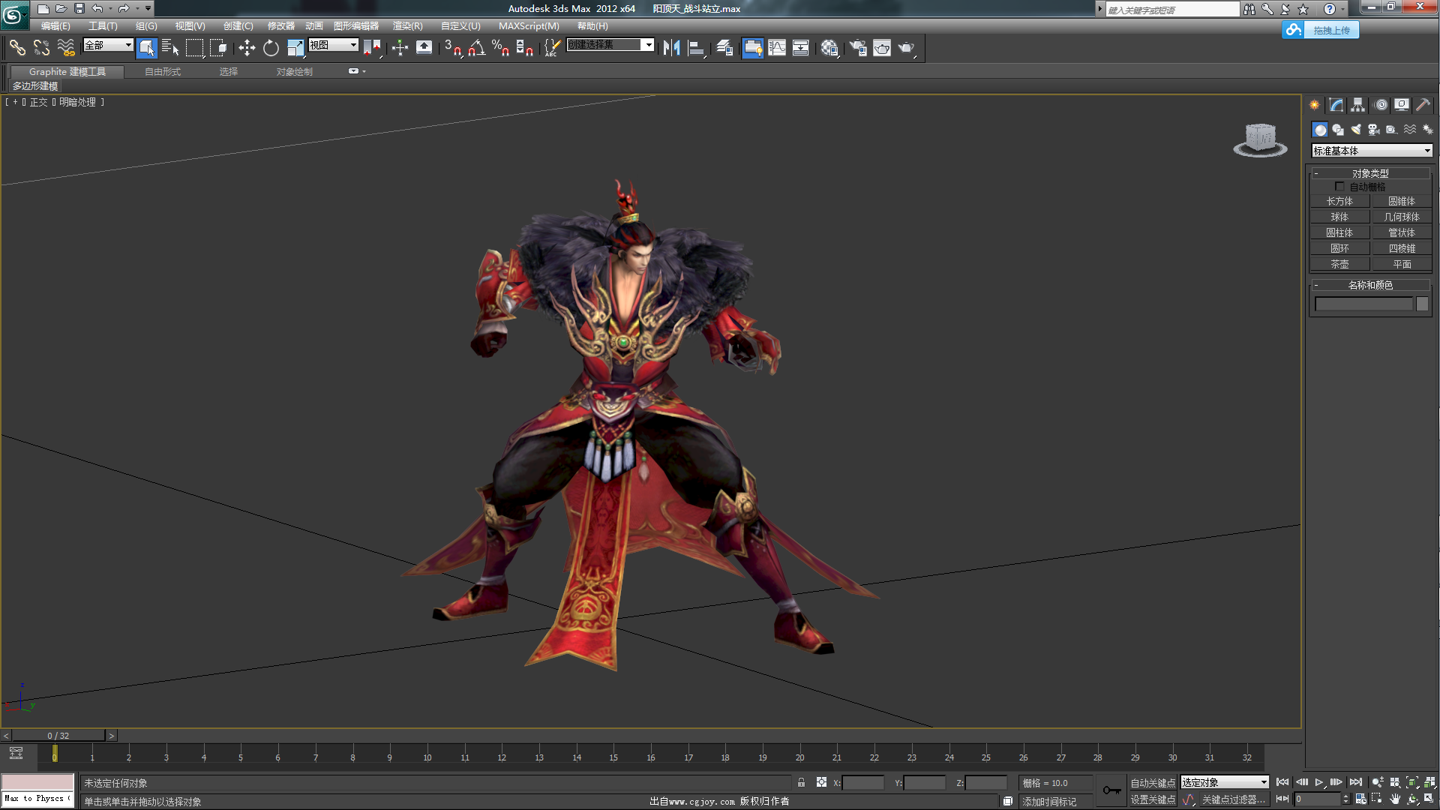Click the 关键点过滤器 key filters button
The height and width of the screenshot is (810, 1440).
[1232, 800]
